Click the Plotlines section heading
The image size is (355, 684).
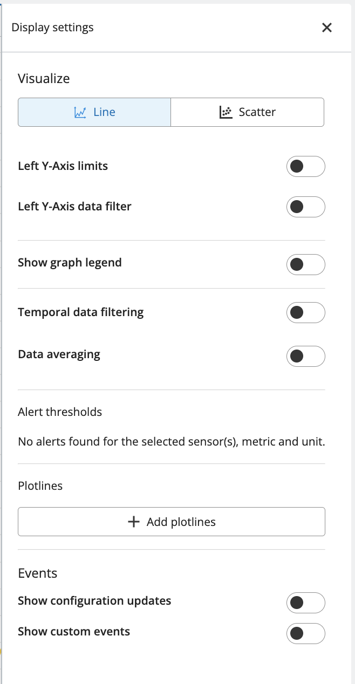point(40,486)
